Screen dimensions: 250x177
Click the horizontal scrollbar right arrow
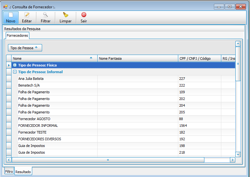(232, 160)
